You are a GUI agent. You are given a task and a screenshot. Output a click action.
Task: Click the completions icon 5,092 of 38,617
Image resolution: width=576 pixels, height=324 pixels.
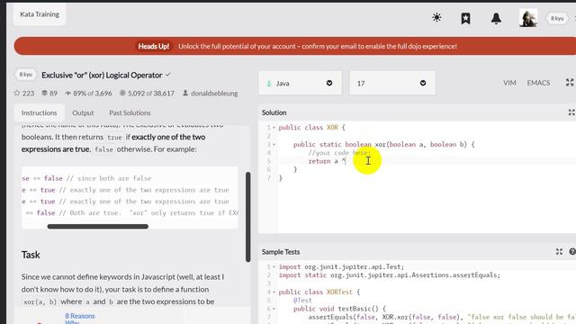(122, 94)
